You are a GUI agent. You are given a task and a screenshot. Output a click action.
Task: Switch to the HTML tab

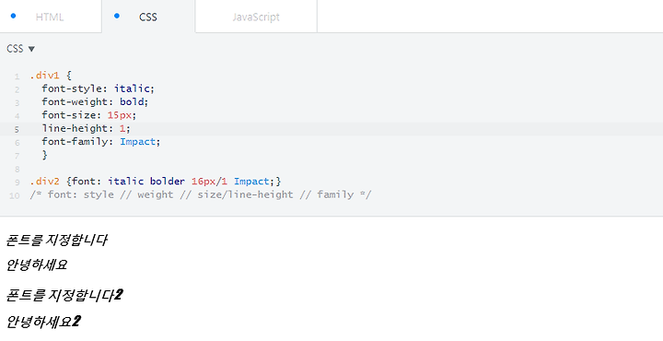coord(50,17)
